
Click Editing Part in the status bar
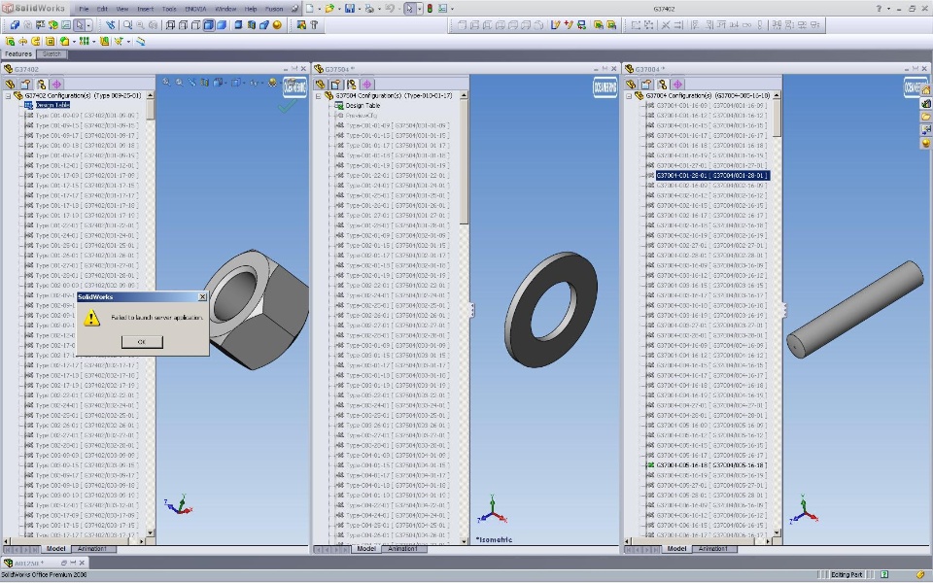pos(847,574)
